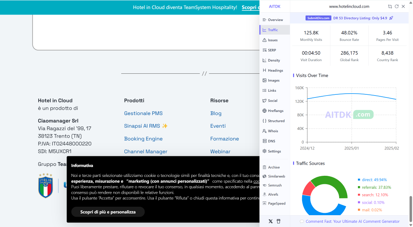
Task: Select the Traffic tab in AITDK sidebar
Action: pyautogui.click(x=275, y=30)
